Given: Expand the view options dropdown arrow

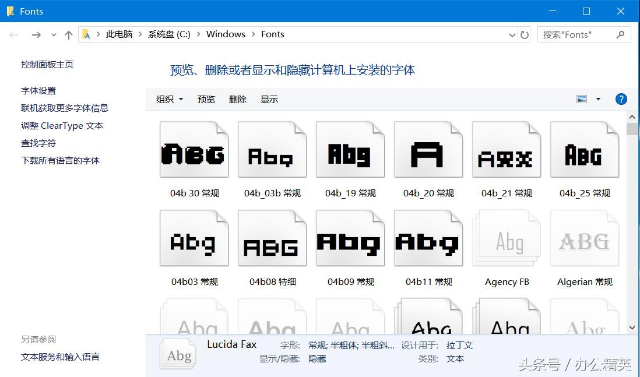Looking at the screenshot, I should click(x=597, y=99).
